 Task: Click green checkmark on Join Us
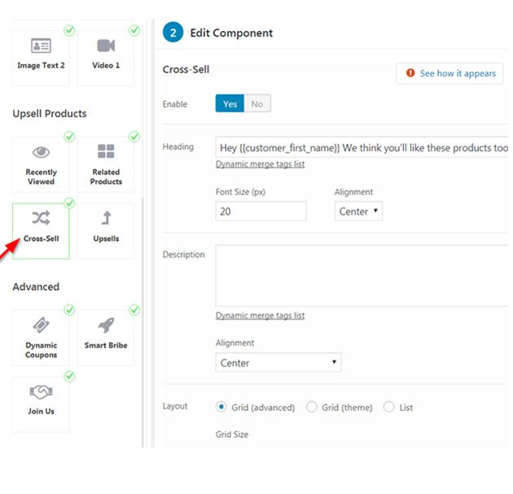(x=69, y=377)
